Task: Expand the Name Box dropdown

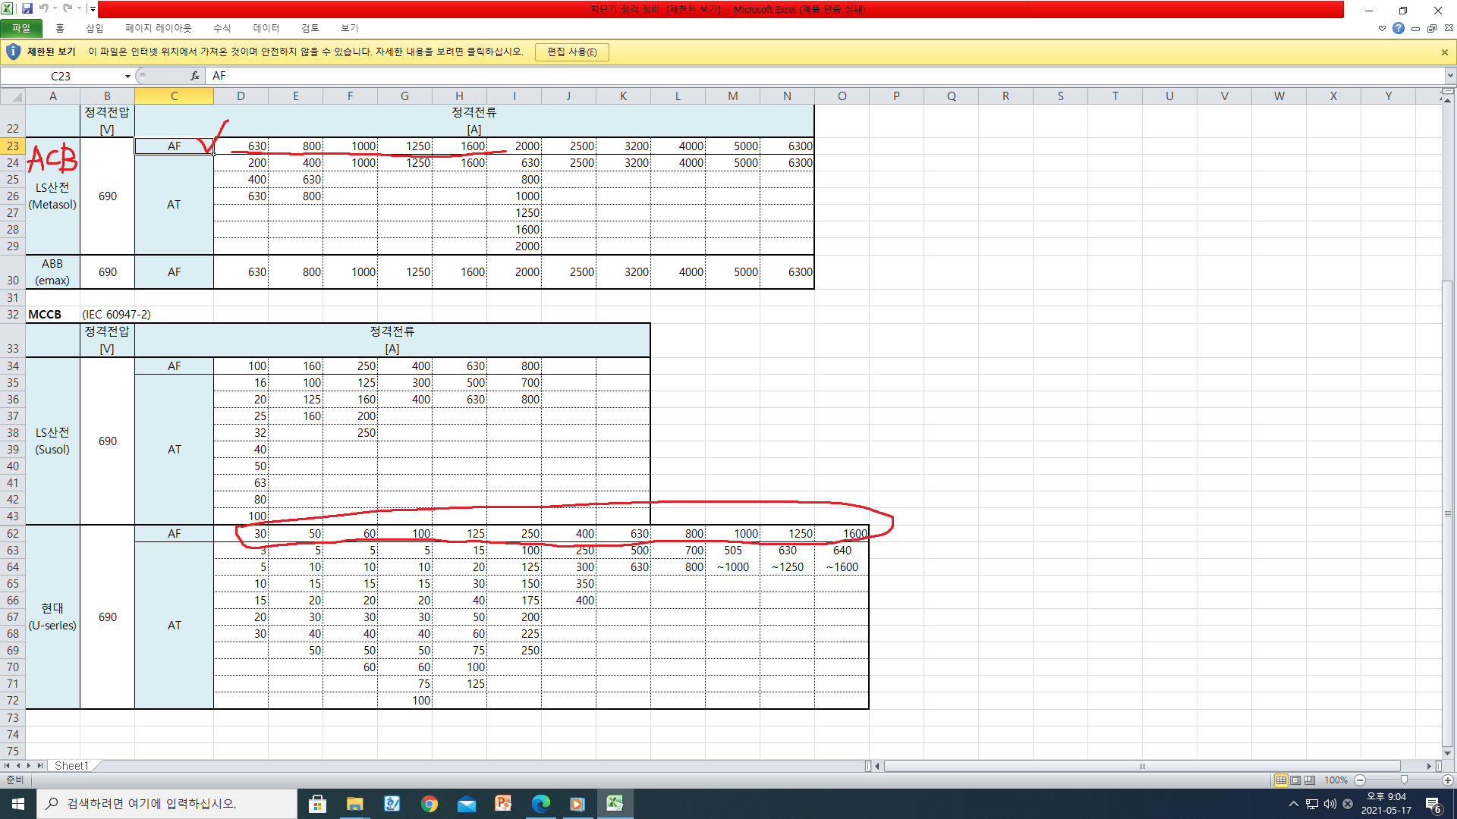Action: coord(127,76)
